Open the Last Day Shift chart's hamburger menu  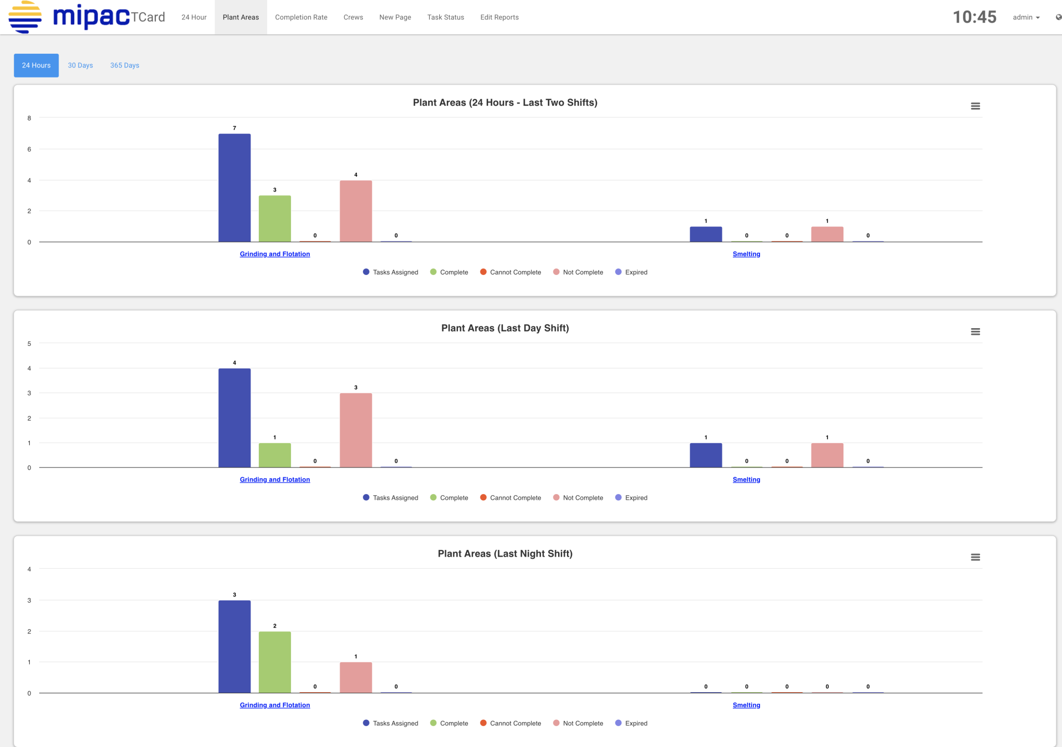click(976, 331)
